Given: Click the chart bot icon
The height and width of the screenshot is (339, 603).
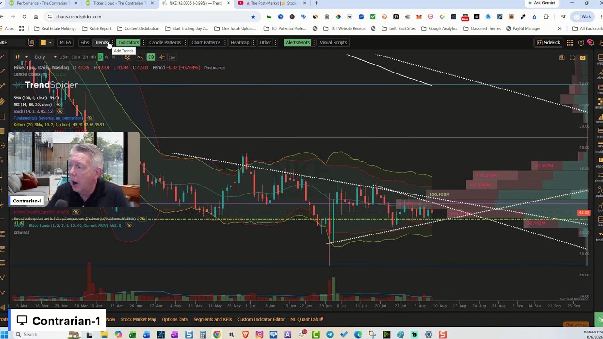Looking at the screenshot, I should point(562,57).
